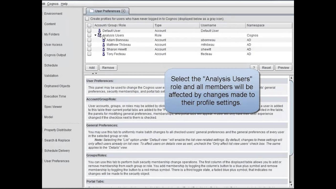Open the Environment sidebar section
The image size is (336, 189).
pyautogui.click(x=53, y=14)
